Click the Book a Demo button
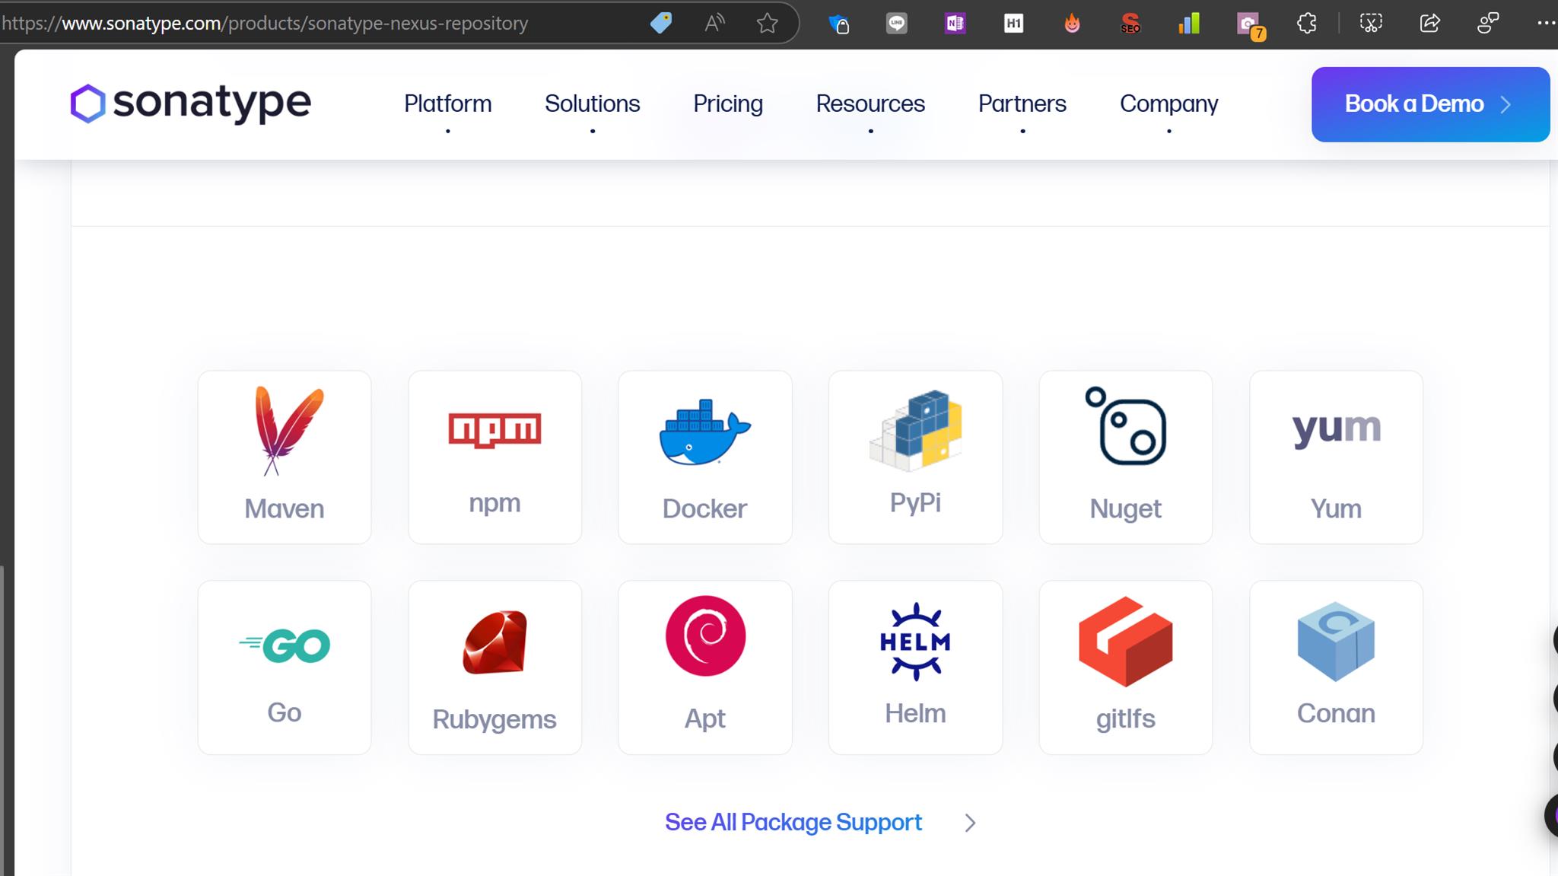1558x876 pixels. coord(1429,104)
